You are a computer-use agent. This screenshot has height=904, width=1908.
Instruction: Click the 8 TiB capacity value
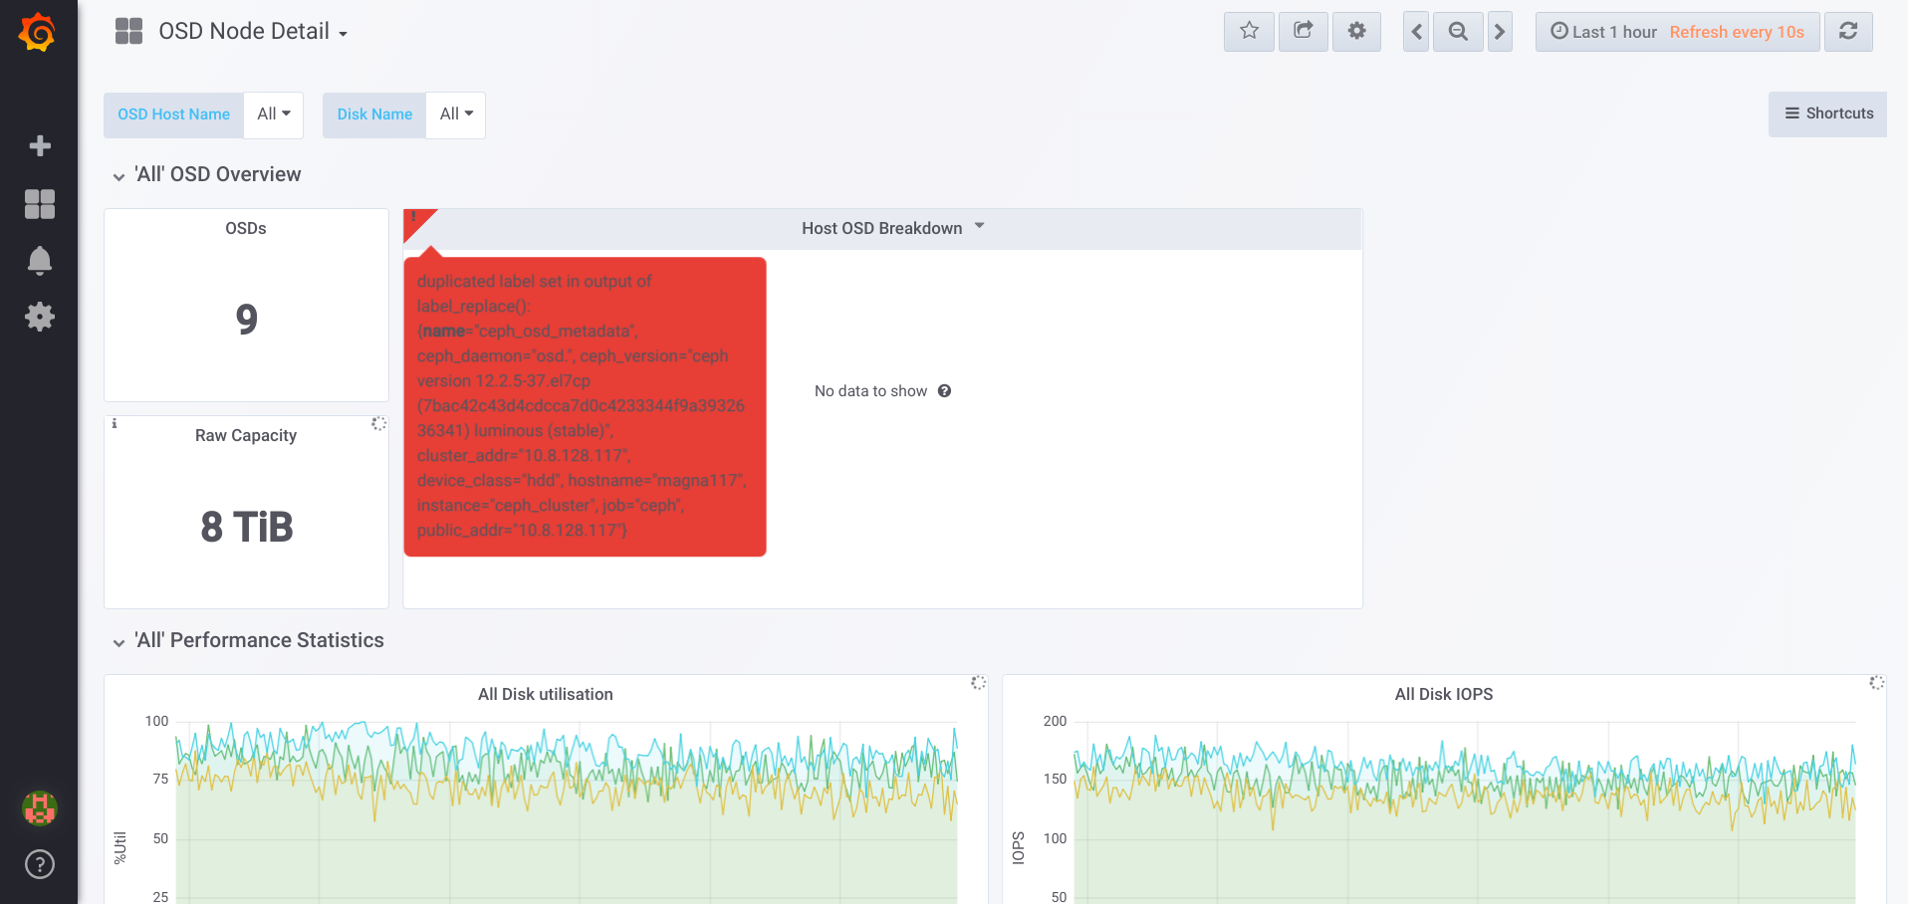247,527
